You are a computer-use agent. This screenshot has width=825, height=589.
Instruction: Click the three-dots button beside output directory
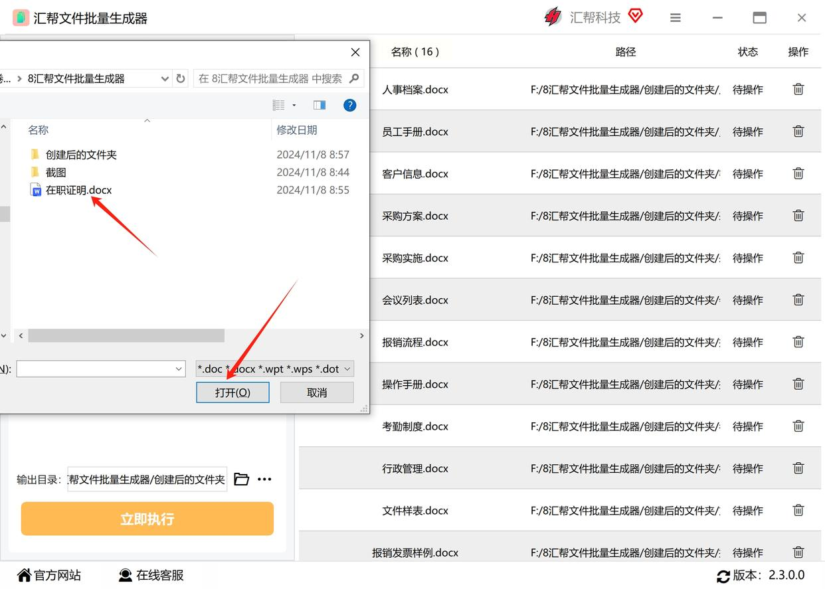(x=264, y=479)
